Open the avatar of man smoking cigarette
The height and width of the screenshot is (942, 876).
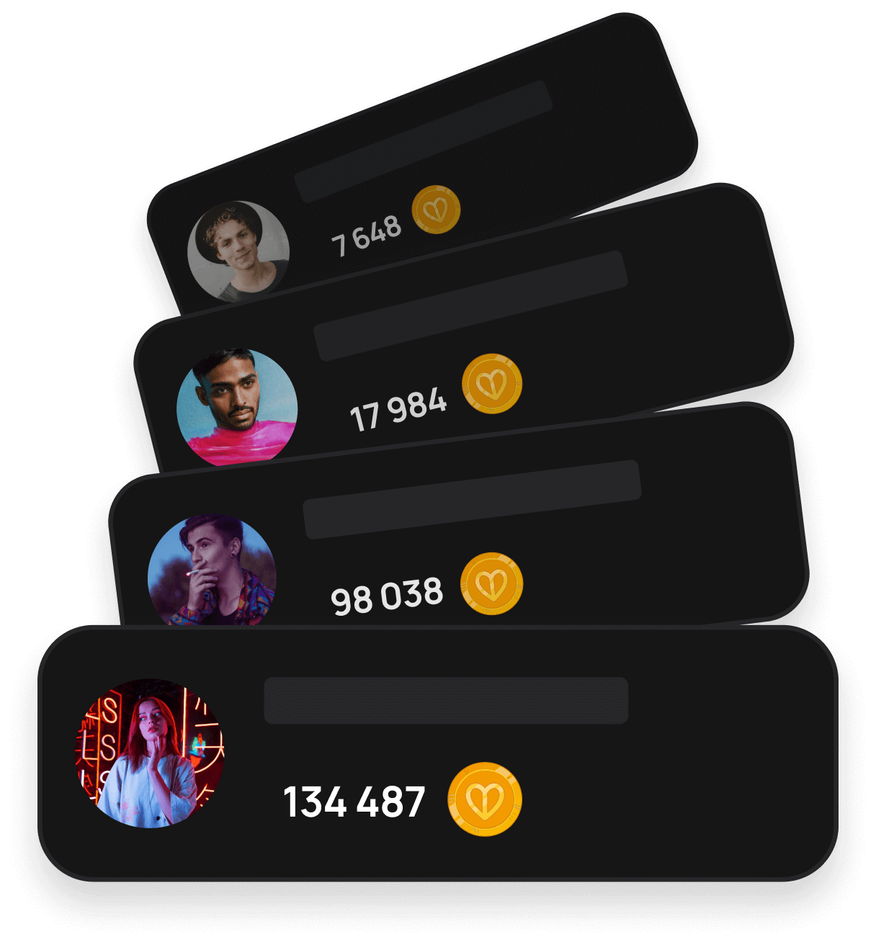point(212,570)
